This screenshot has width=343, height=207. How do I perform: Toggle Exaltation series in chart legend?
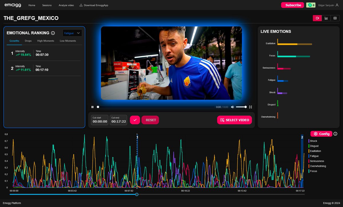315,151
